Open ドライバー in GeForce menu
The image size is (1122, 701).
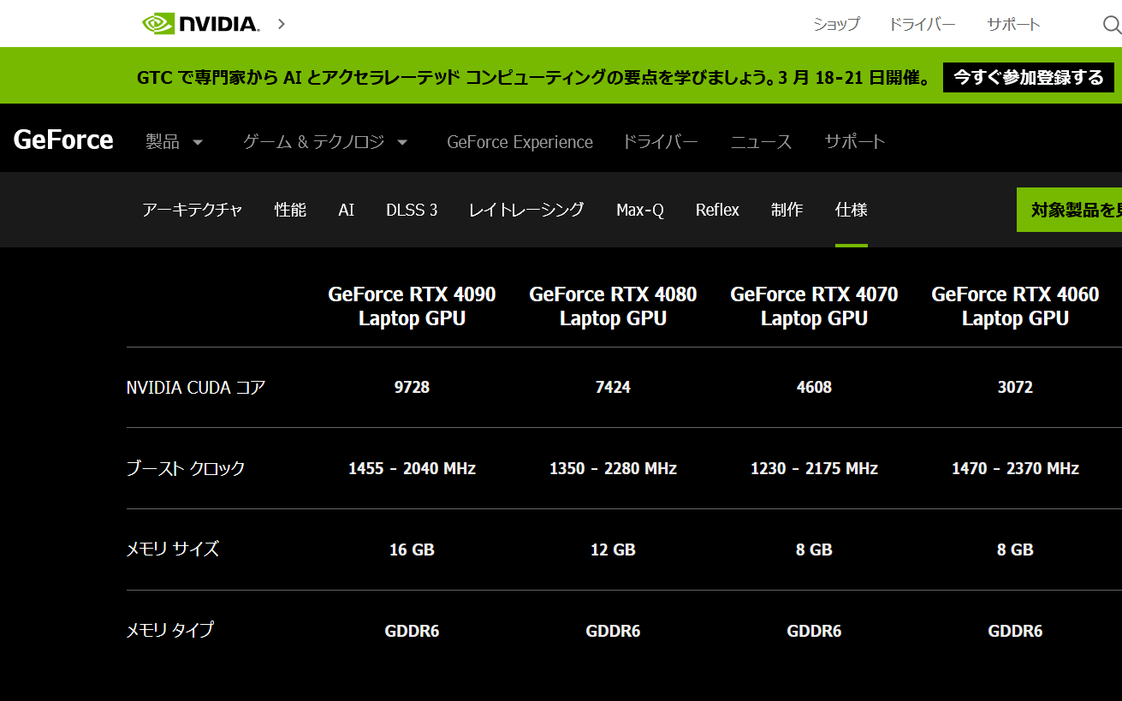pyautogui.click(x=660, y=142)
